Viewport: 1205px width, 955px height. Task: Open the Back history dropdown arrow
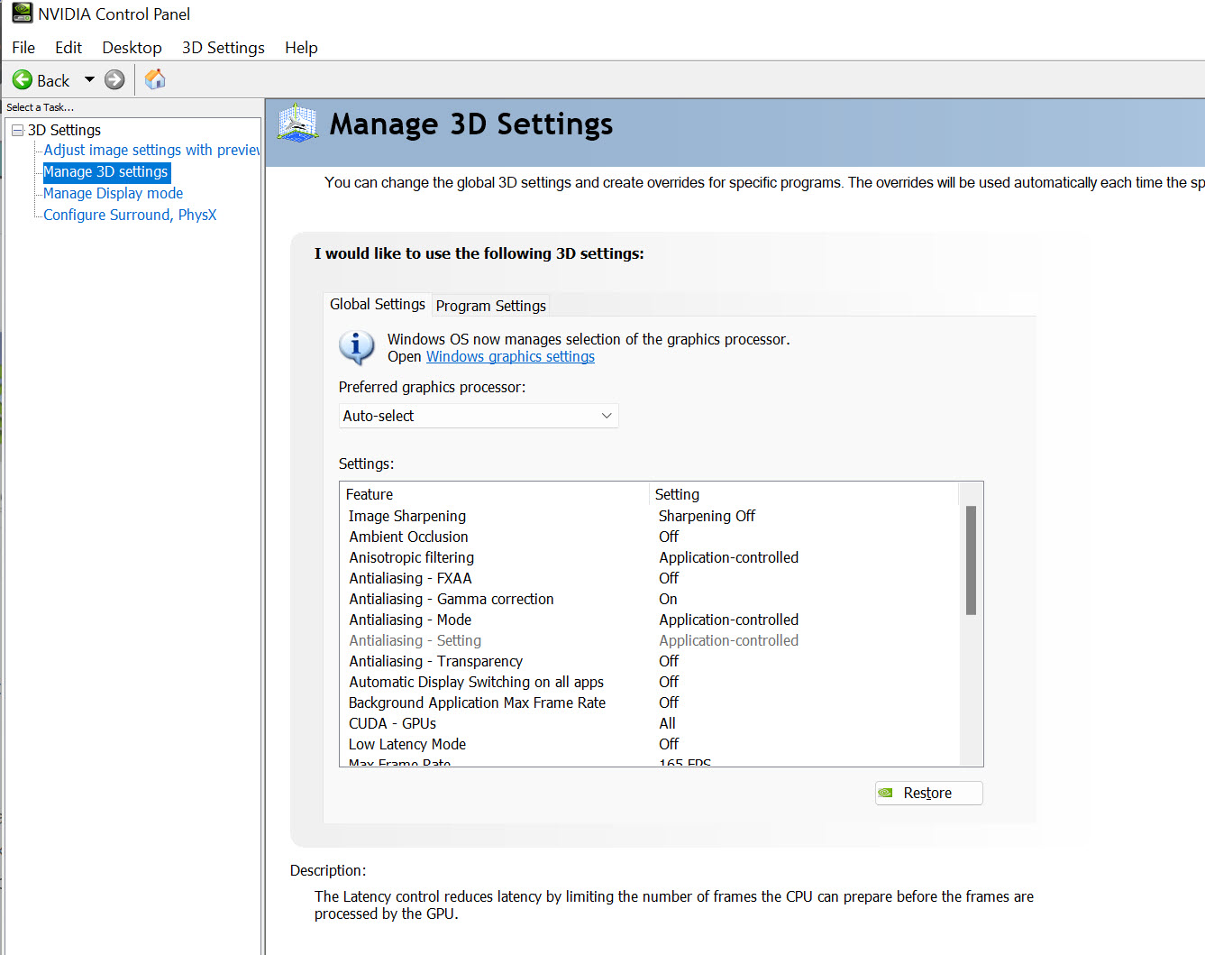tap(89, 79)
